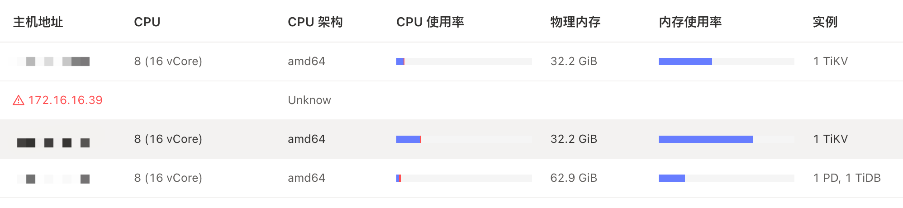Click the 实例 column header
The image size is (903, 208).
click(825, 22)
